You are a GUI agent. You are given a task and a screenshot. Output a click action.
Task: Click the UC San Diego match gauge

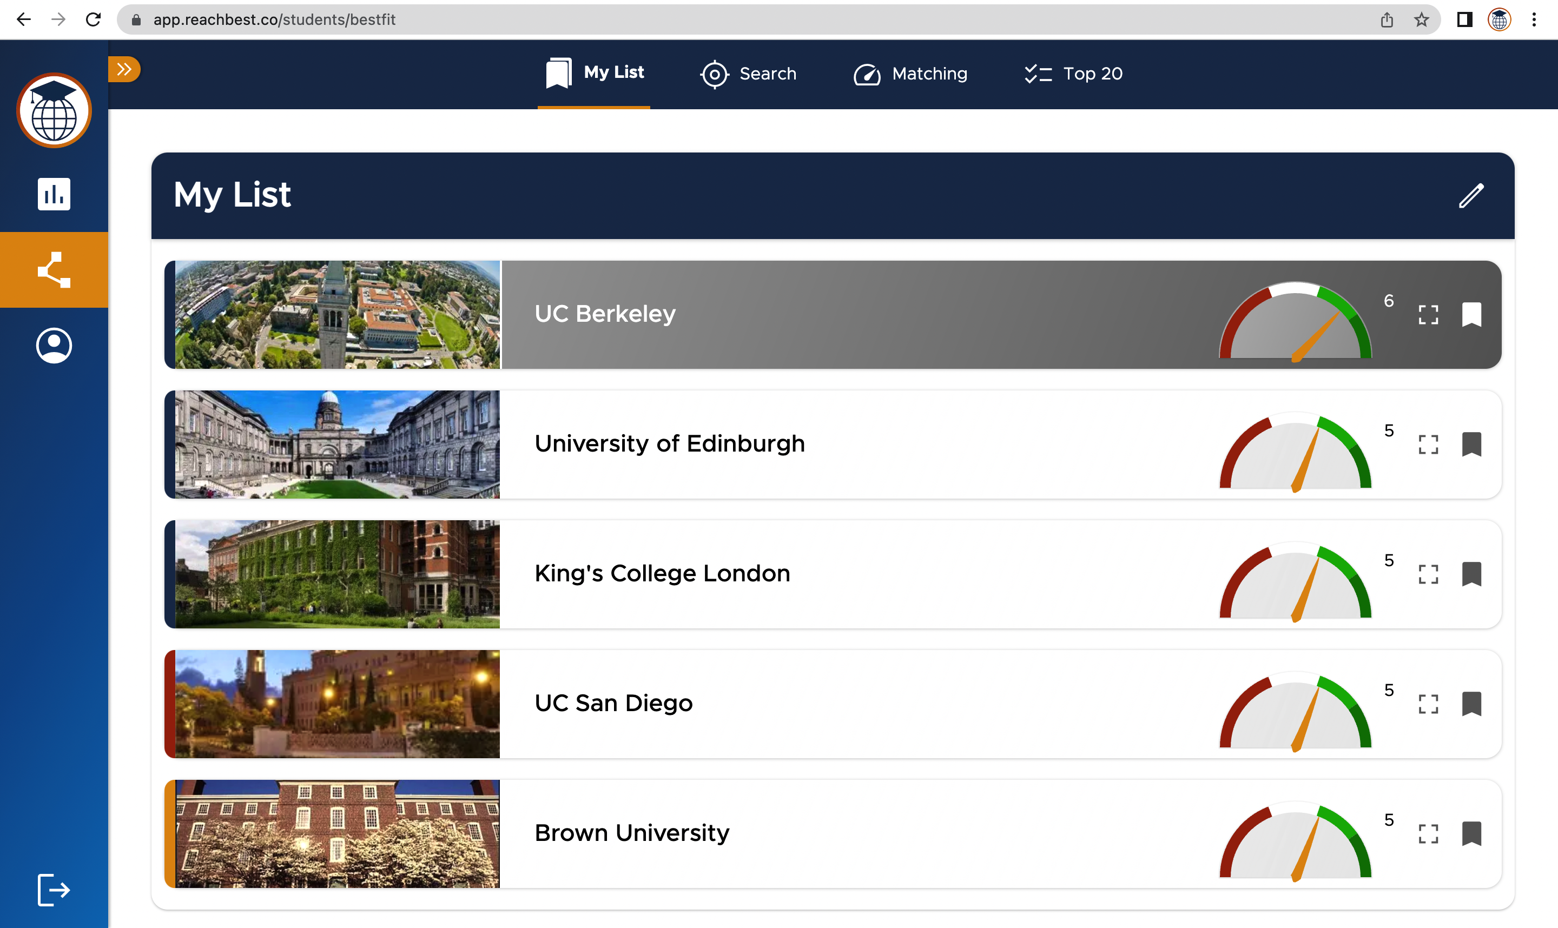pyautogui.click(x=1295, y=711)
